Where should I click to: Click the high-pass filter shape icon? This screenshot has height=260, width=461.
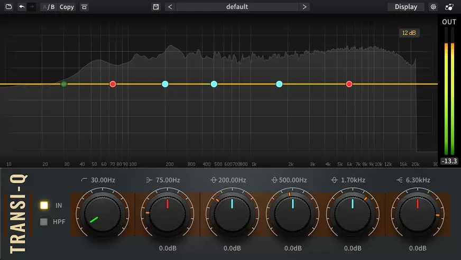[x=84, y=180]
